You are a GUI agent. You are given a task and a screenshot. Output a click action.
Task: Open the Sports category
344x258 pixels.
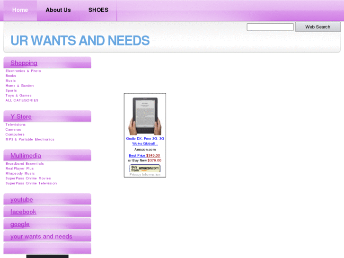[x=11, y=90]
